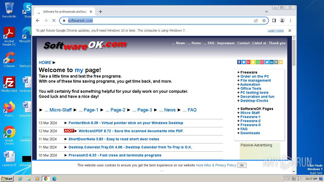Open Page-3 link
The image size is (324, 182).
[142, 110]
